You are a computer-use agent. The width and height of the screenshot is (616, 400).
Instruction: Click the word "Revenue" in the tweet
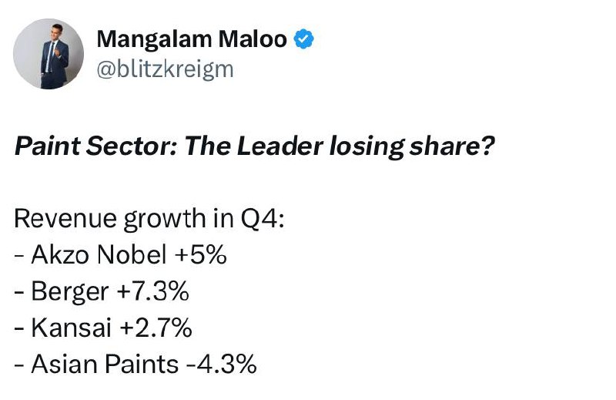[x=65, y=219]
